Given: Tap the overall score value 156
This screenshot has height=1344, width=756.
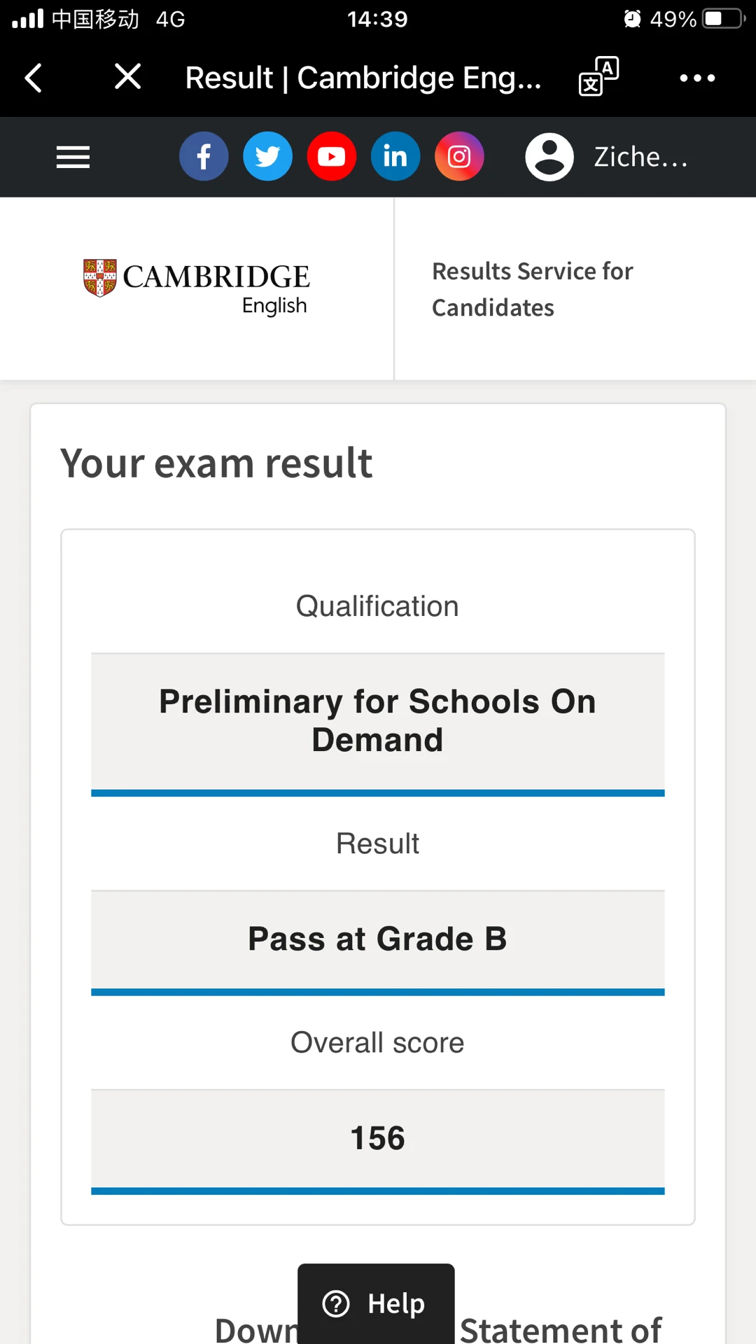Looking at the screenshot, I should click(x=377, y=1138).
